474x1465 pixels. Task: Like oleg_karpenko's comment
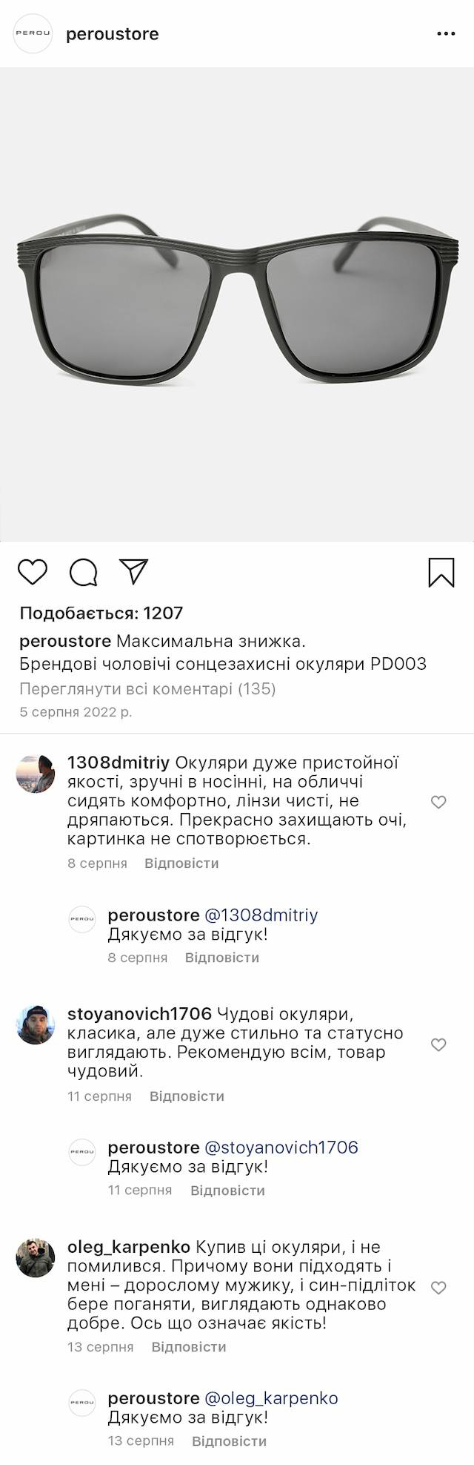[x=438, y=1288]
